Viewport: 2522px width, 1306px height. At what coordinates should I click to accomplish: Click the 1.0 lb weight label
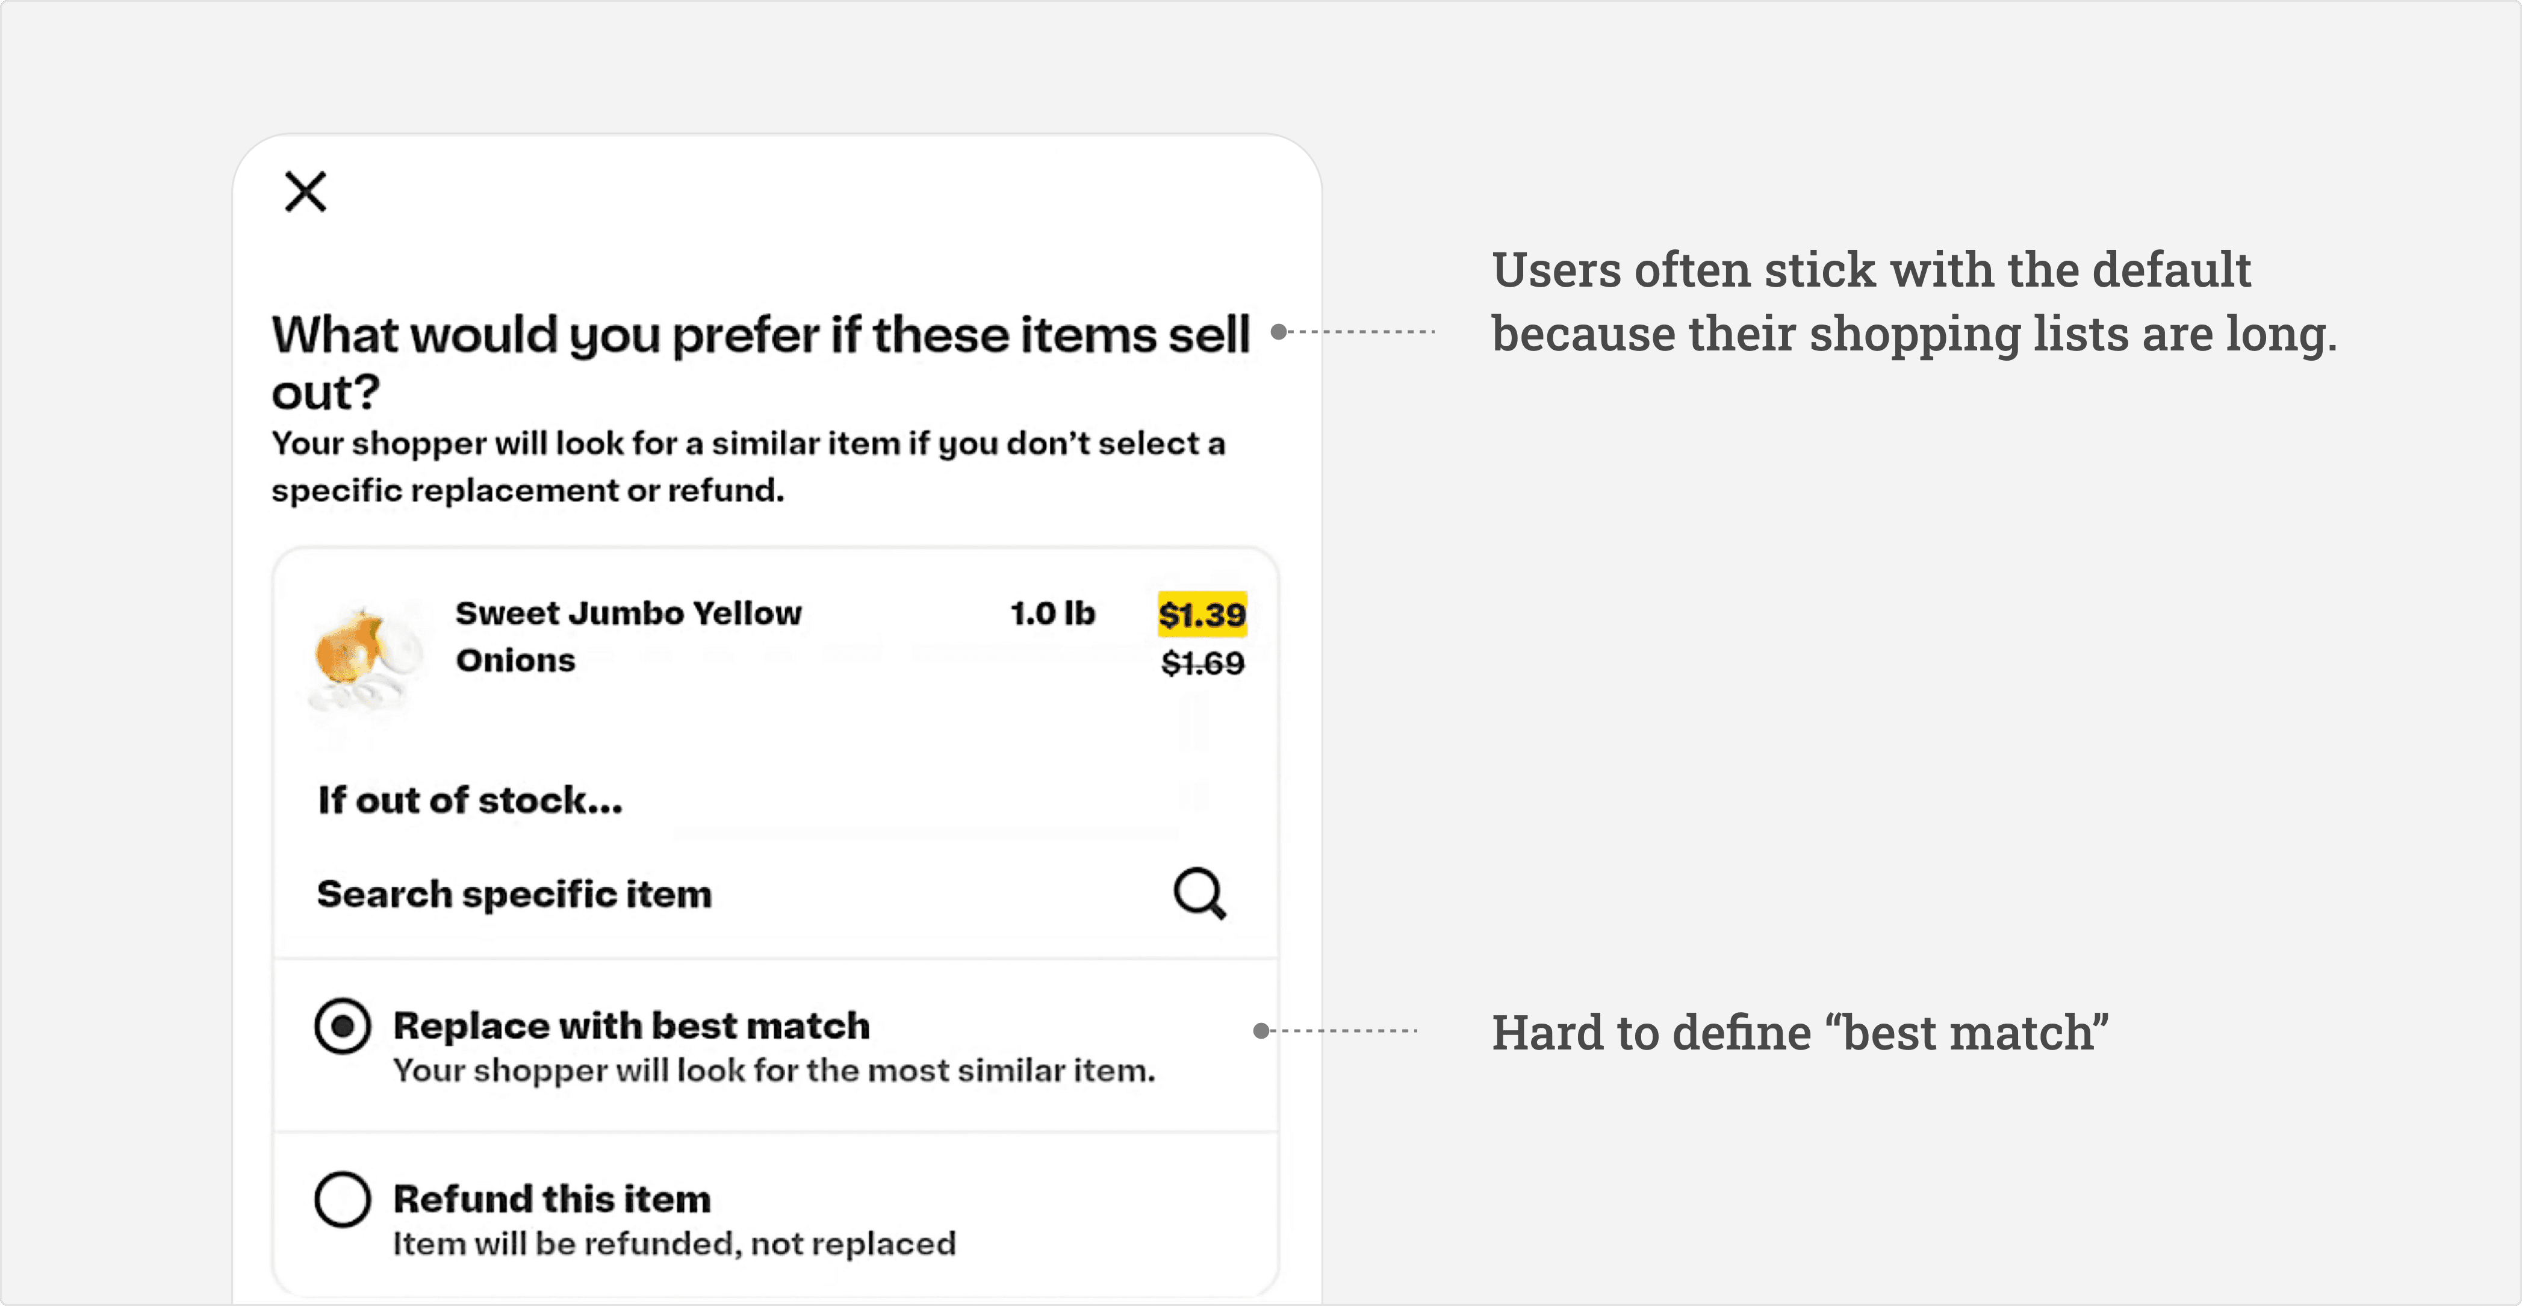pyautogui.click(x=1052, y=614)
